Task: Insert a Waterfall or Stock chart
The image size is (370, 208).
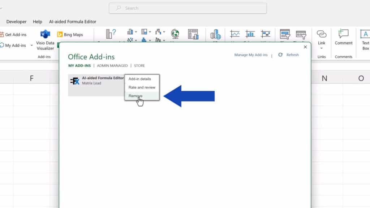Action: coord(158,32)
